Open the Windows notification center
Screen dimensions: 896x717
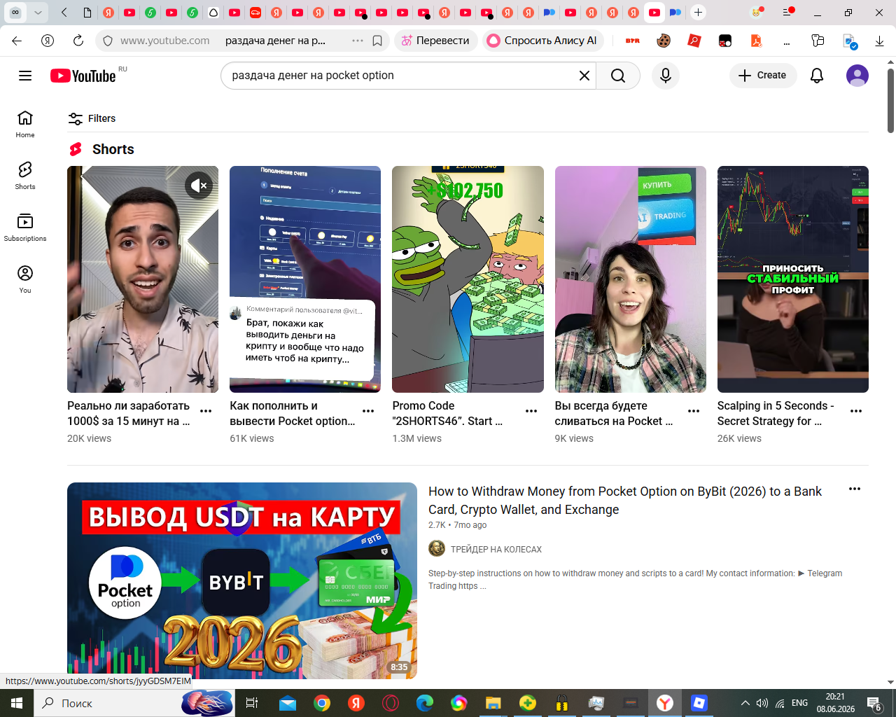(x=874, y=703)
